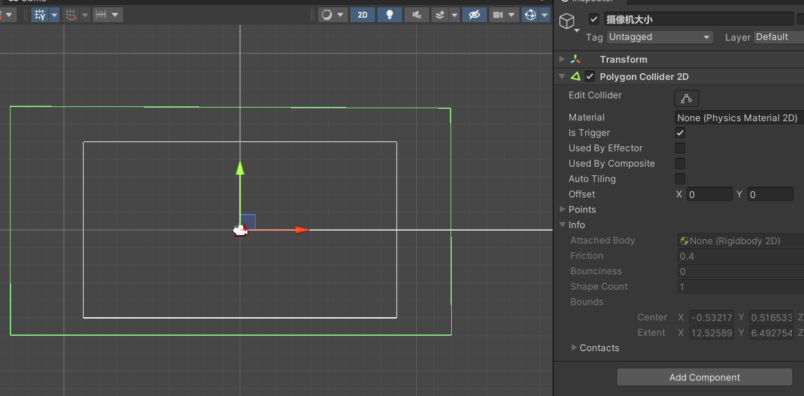Click the Edit Collider button icon
The width and height of the screenshot is (804, 396).
[x=686, y=98]
